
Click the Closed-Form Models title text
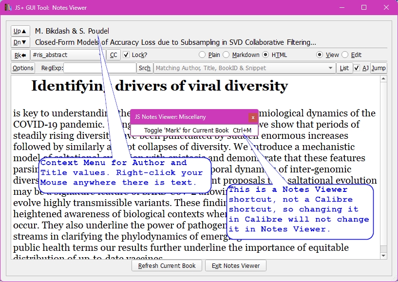click(175, 42)
